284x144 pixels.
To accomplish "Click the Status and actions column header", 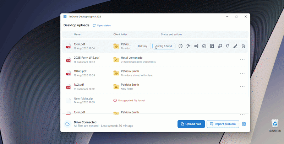I will click(171, 34).
